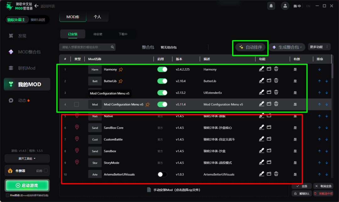Switch to the 待安装 tab
The image size is (339, 202).
[x=98, y=34]
